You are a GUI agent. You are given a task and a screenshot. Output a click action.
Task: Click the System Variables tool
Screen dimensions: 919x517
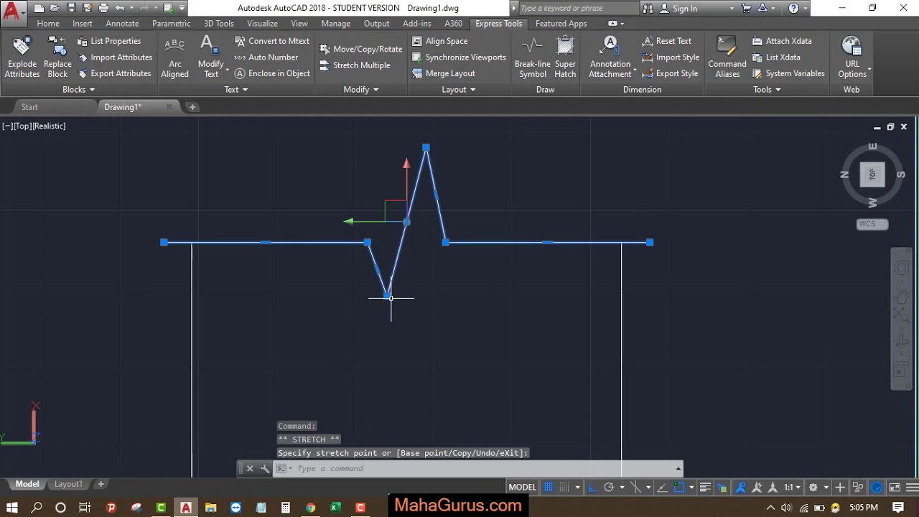click(x=788, y=73)
